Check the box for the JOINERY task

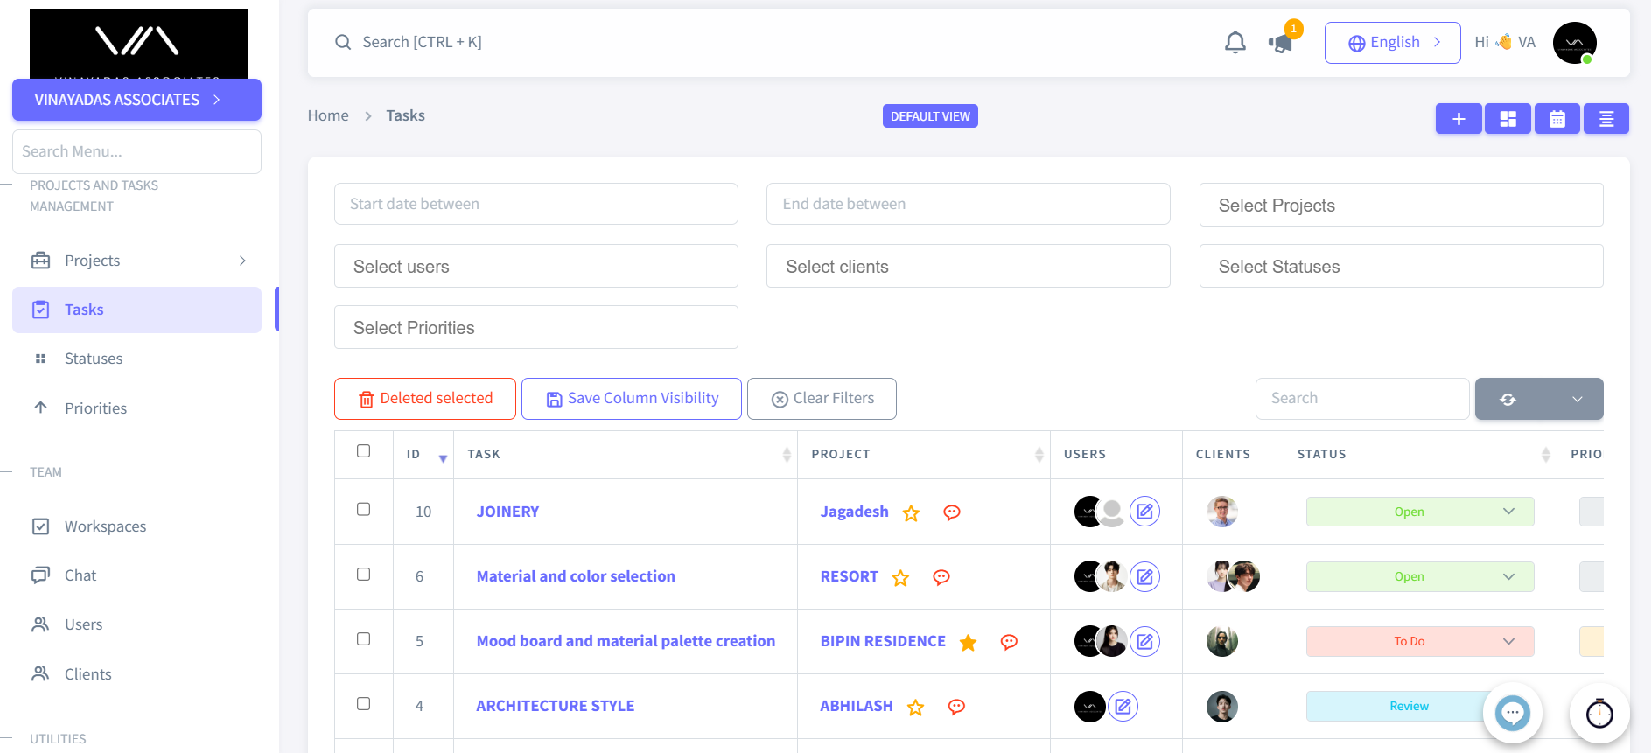tap(364, 510)
